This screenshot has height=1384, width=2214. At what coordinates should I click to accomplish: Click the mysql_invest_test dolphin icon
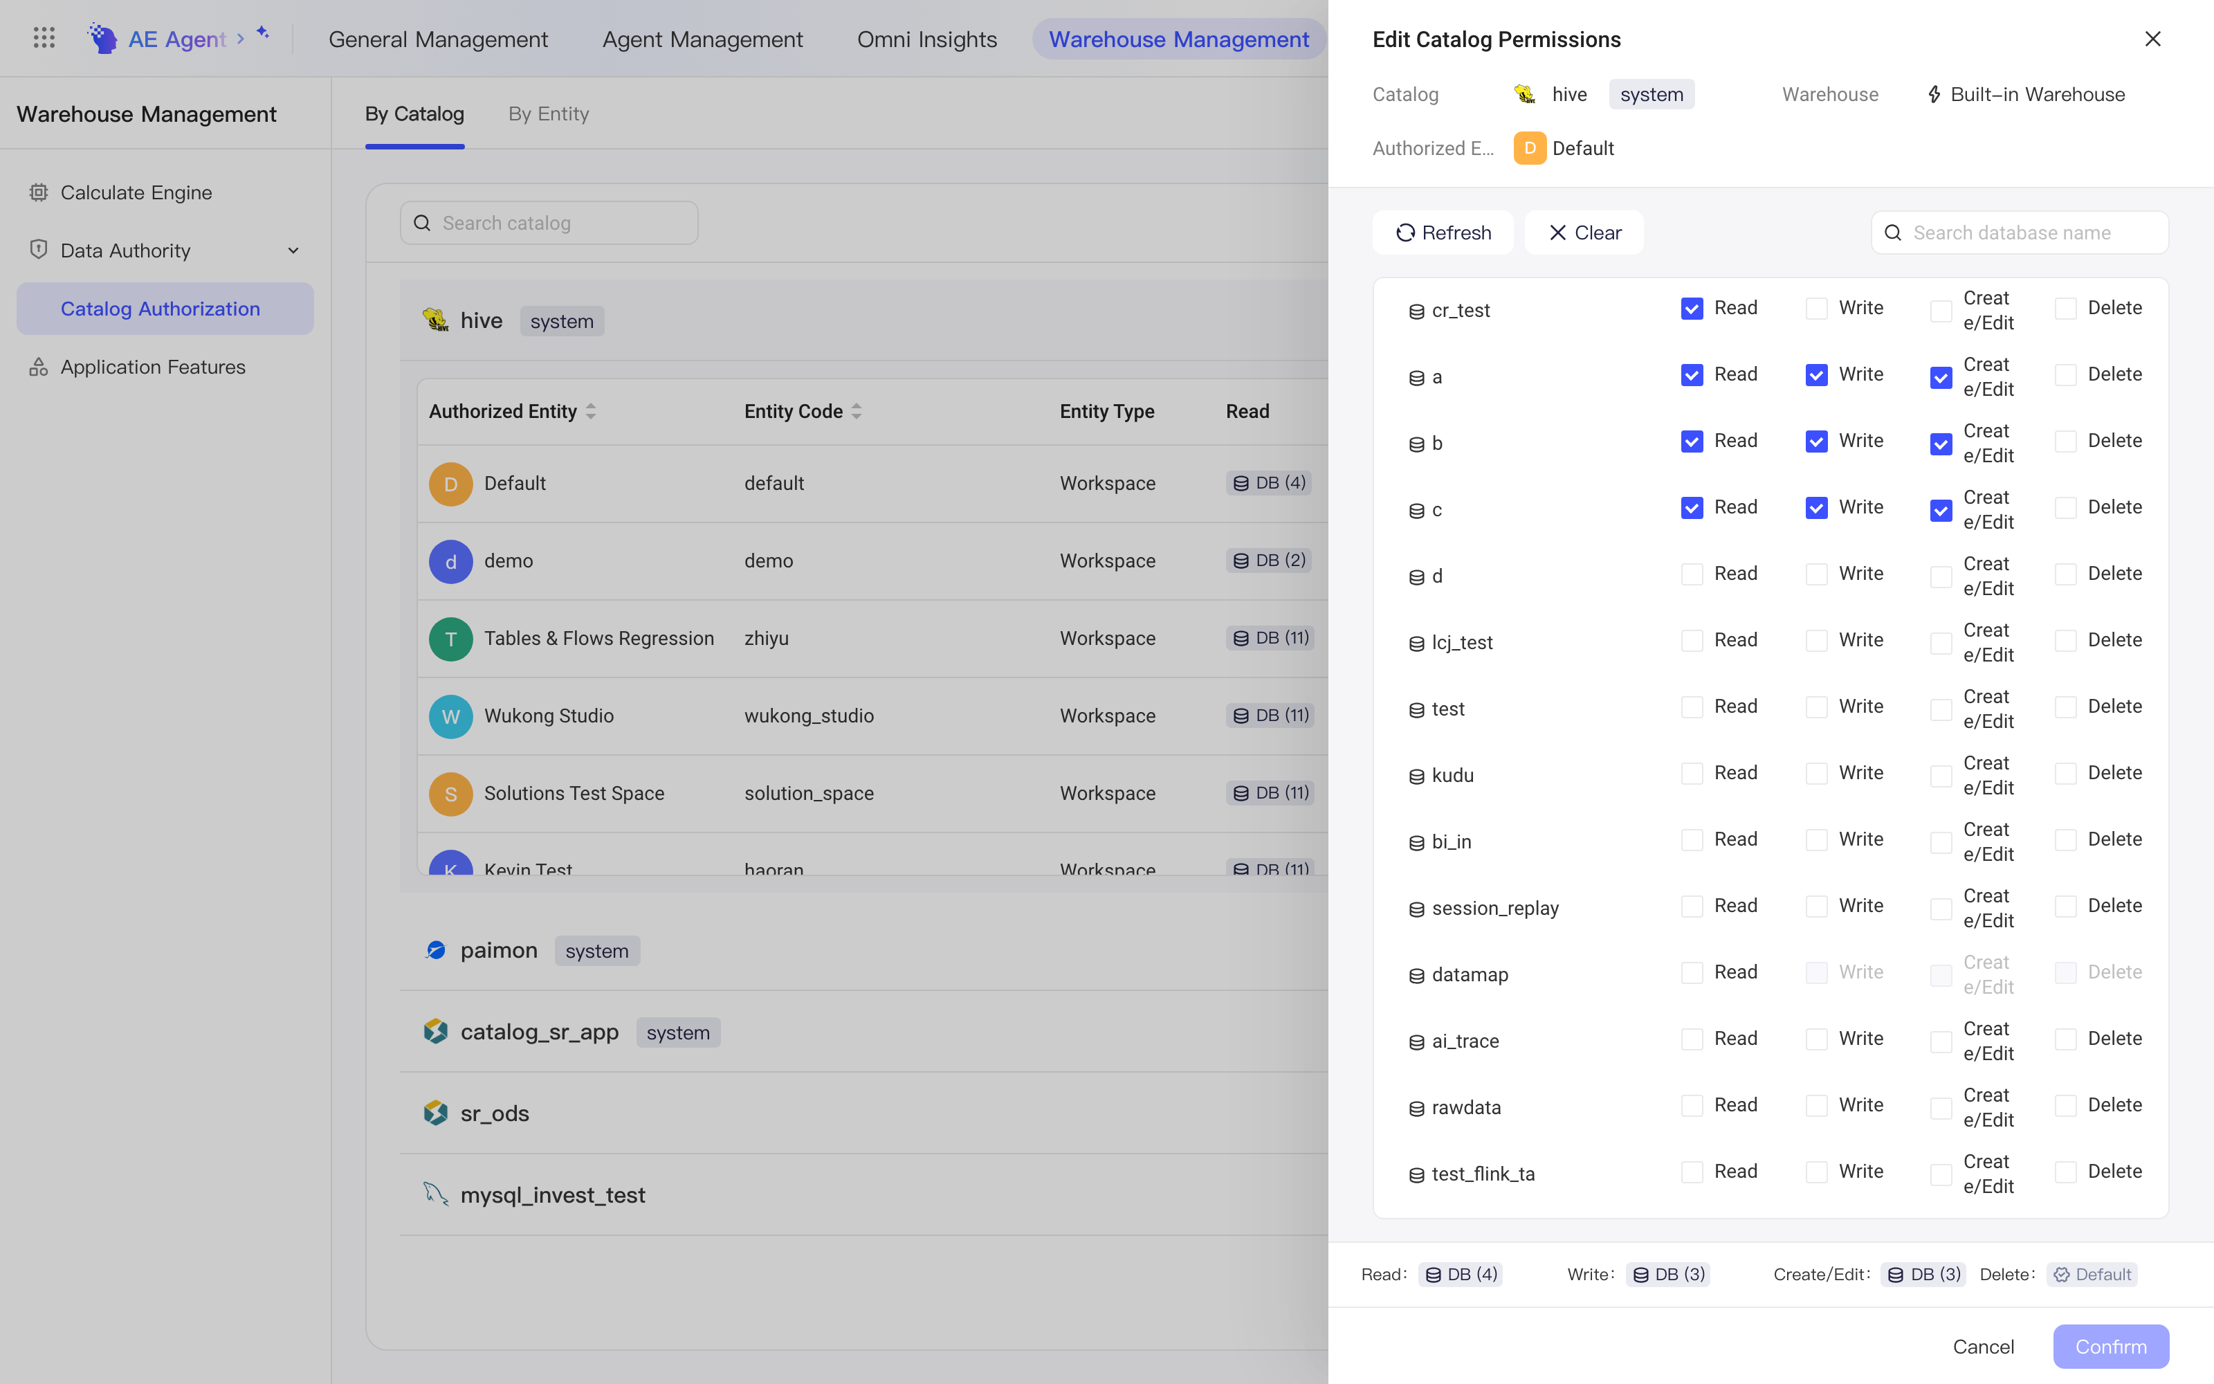(x=435, y=1194)
